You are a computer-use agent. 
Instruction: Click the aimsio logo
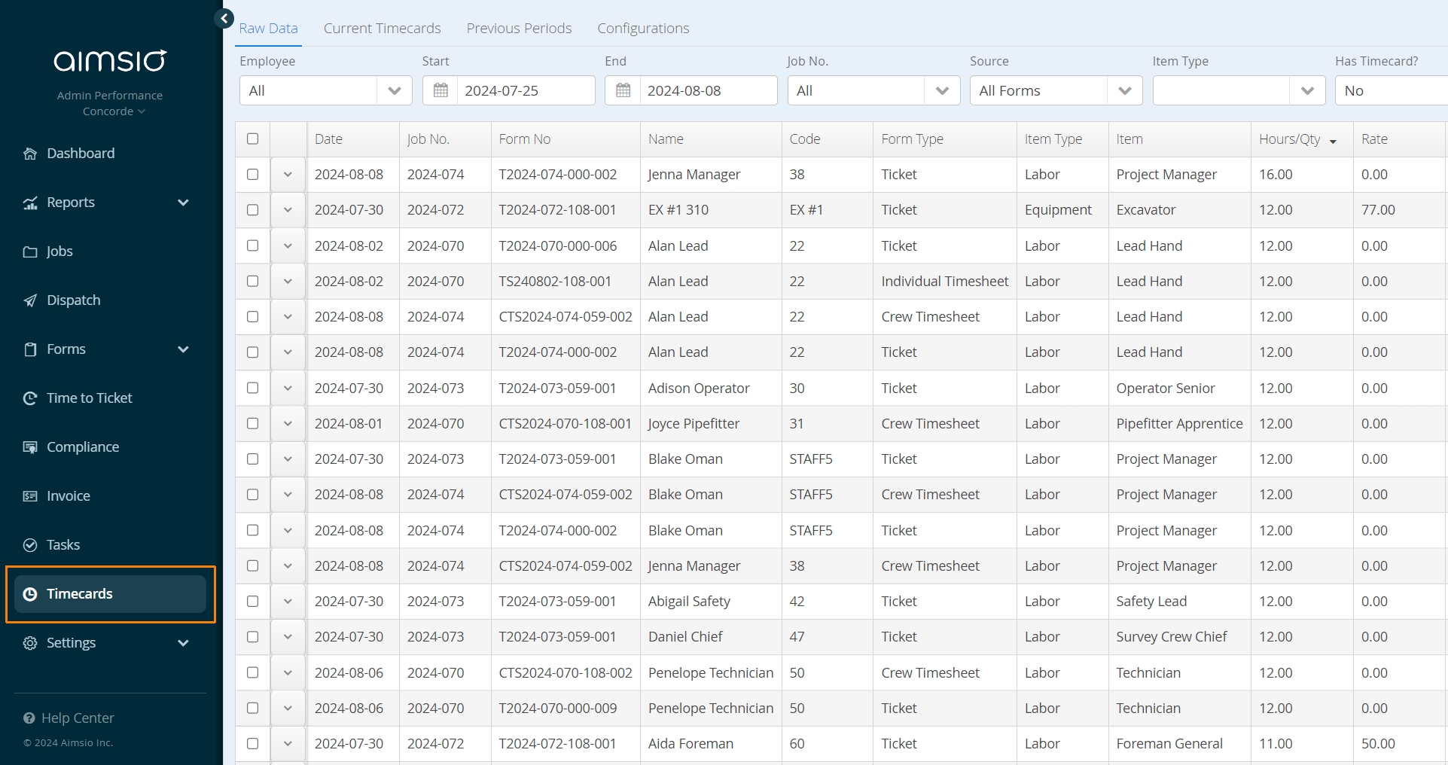coord(110,60)
